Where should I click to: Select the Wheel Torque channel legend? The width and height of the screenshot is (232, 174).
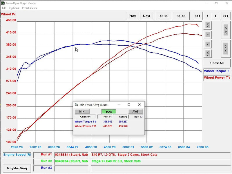click(217, 71)
